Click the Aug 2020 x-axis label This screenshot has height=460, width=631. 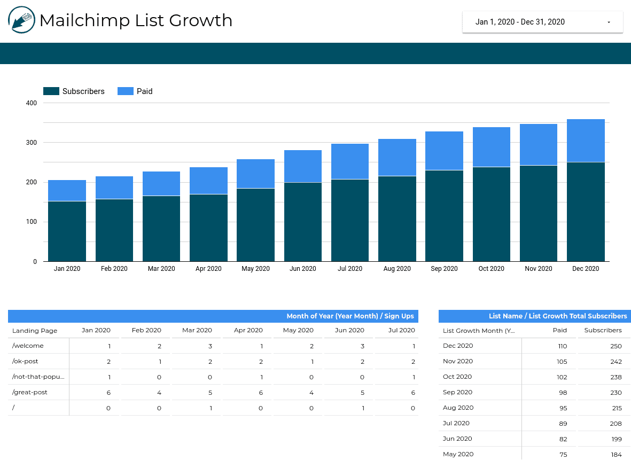397,268
